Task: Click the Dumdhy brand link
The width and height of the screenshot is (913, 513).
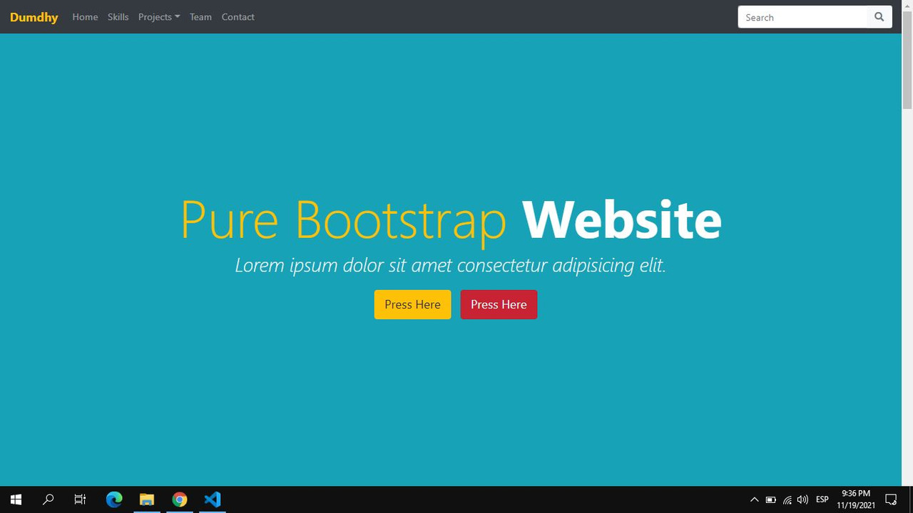Action: 34,16
